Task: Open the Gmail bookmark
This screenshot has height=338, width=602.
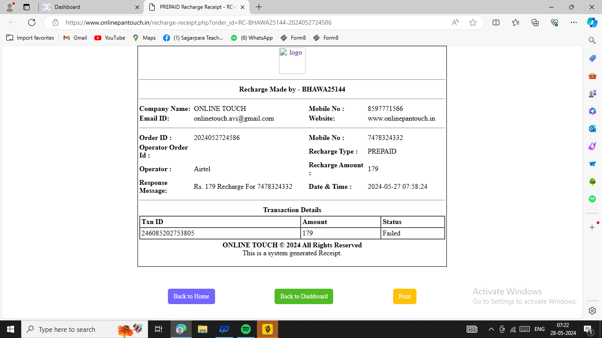Action: pos(75,38)
